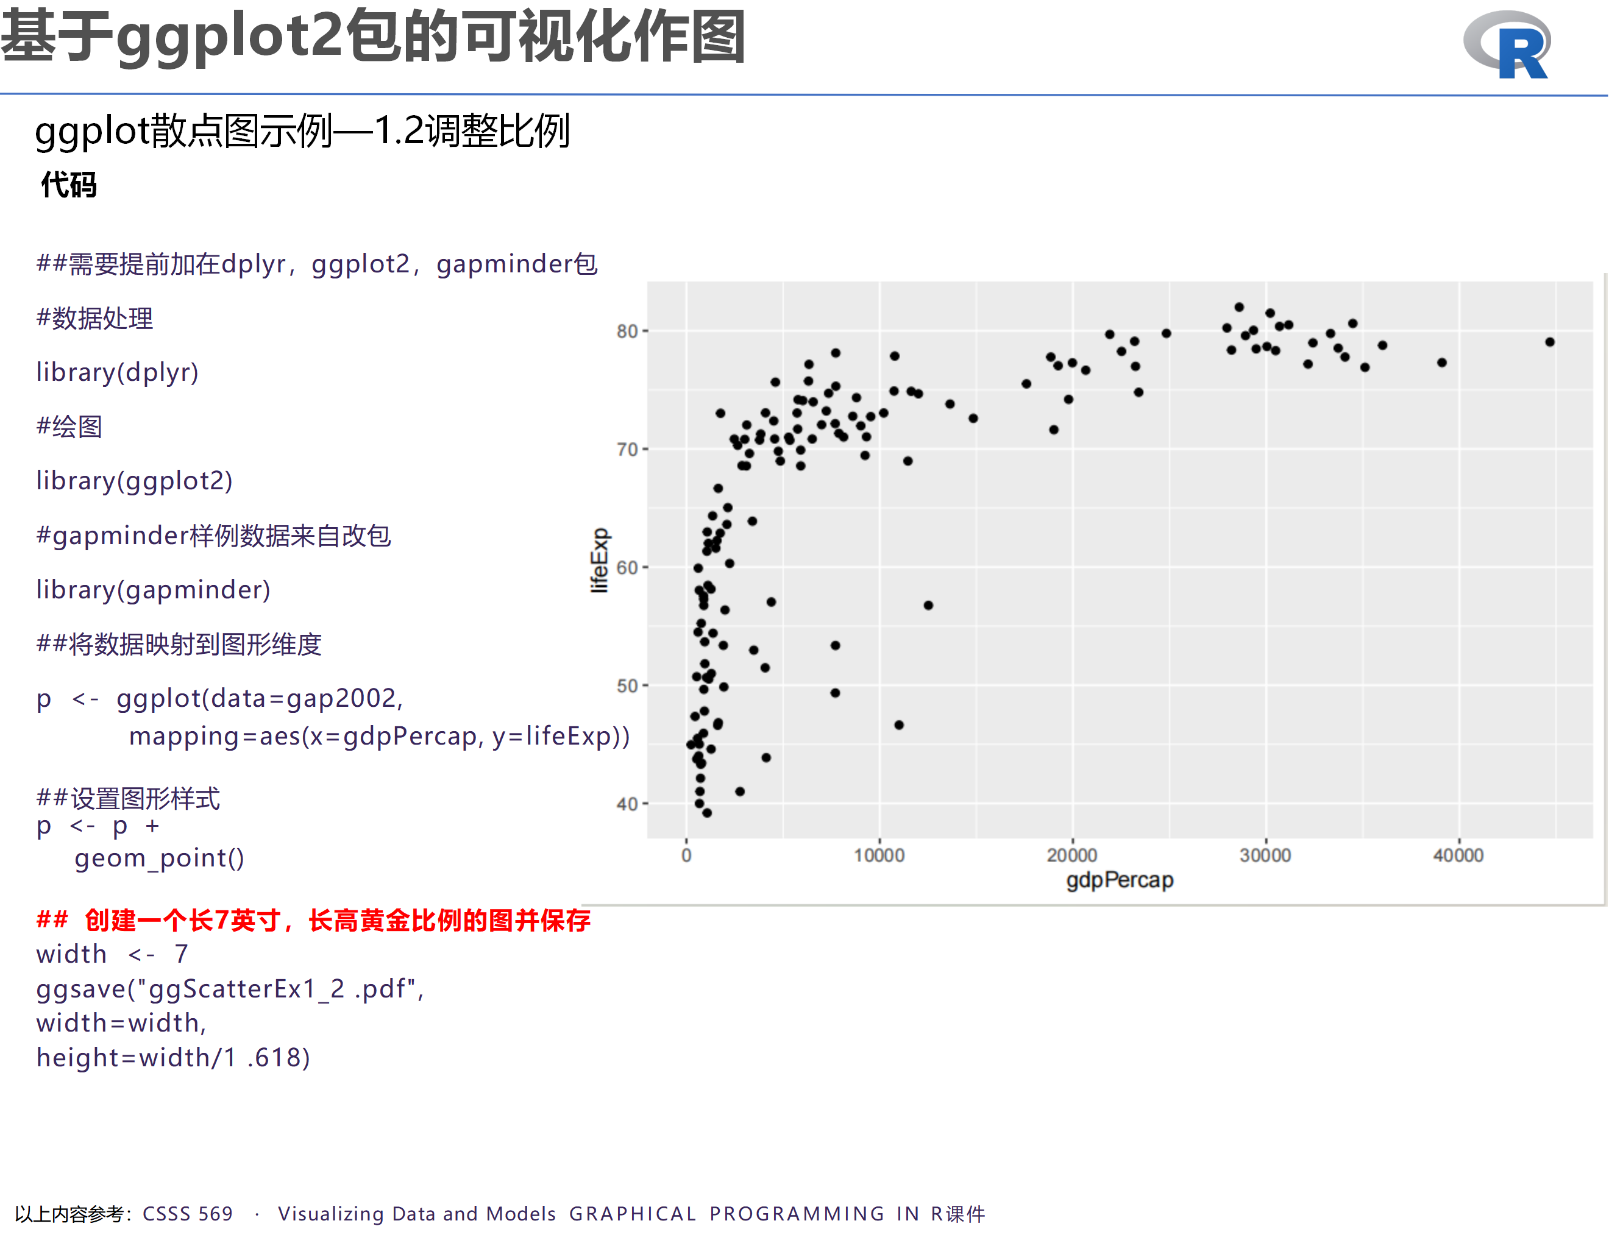Click the x-axis tick label '20000'
This screenshot has width=1609, height=1243.
[x=1073, y=855]
